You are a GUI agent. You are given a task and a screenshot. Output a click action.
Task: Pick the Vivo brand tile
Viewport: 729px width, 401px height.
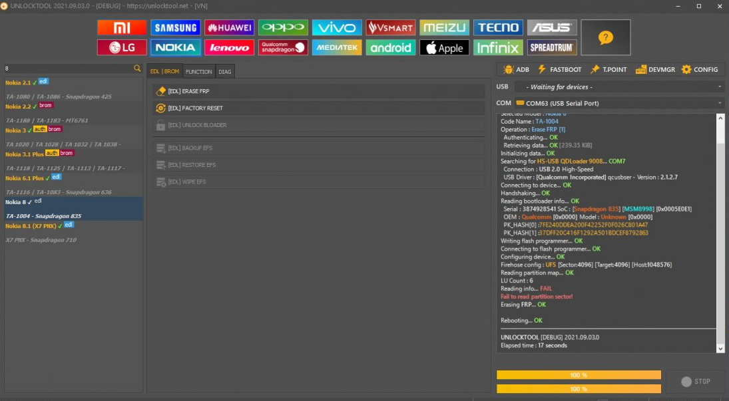337,27
